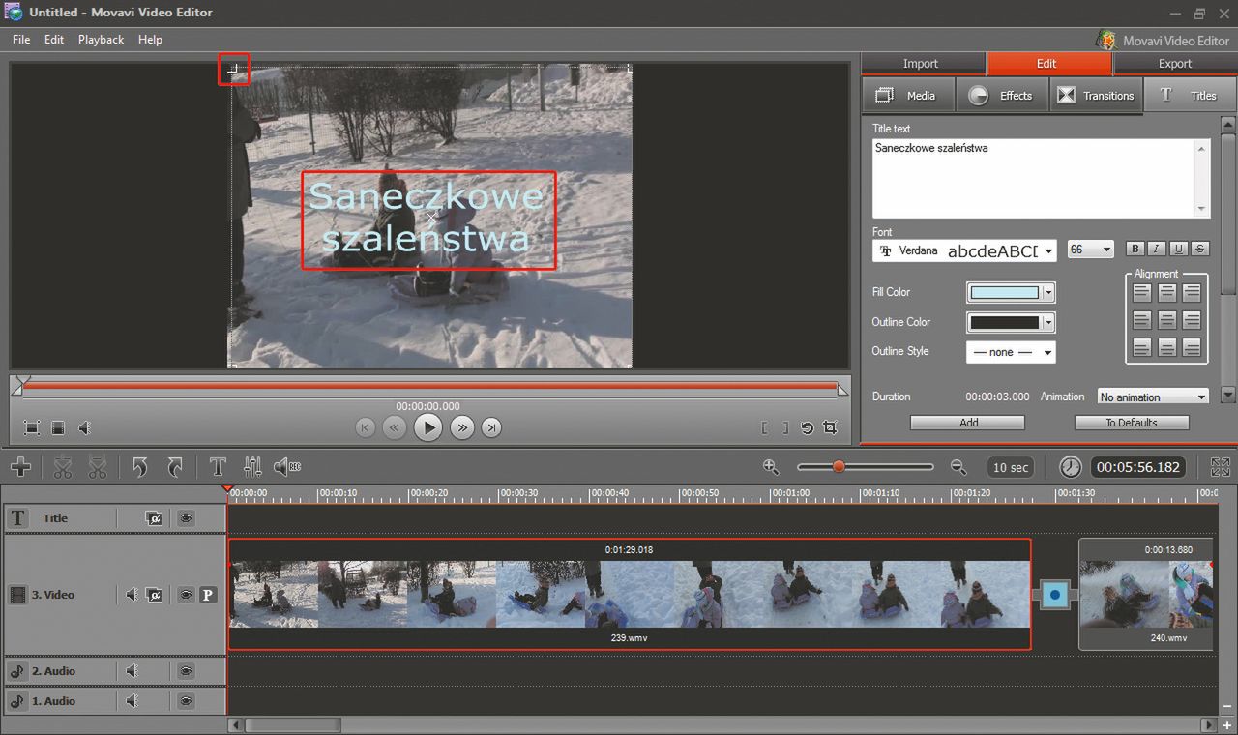Click the black Outline Color swatch
1238x735 pixels.
point(1005,322)
